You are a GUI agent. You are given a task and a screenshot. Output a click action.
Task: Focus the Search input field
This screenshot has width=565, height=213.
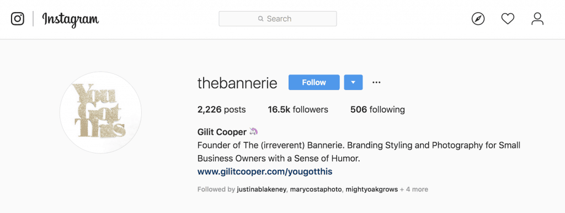tap(278, 19)
